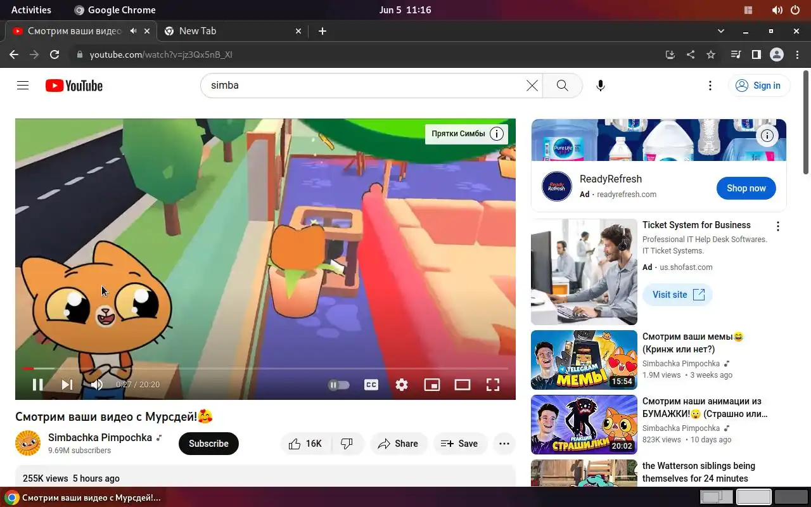The height and width of the screenshot is (507, 811).
Task: Skip to the next video
Action: click(x=67, y=384)
